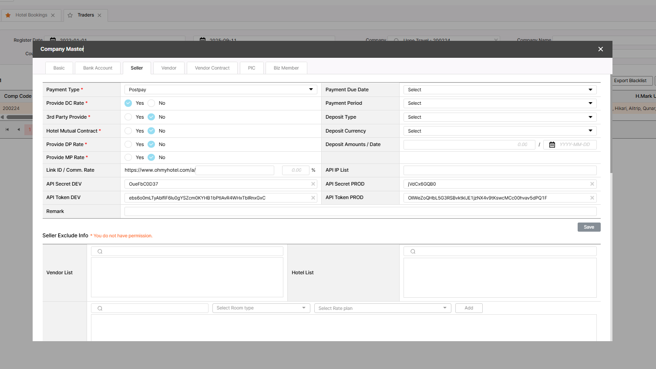The width and height of the screenshot is (656, 369).
Task: Open the Vendor Contract tab
Action: click(x=212, y=68)
